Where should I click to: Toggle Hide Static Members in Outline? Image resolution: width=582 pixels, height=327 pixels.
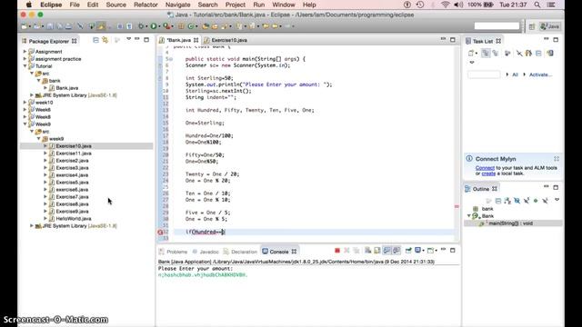(x=527, y=201)
